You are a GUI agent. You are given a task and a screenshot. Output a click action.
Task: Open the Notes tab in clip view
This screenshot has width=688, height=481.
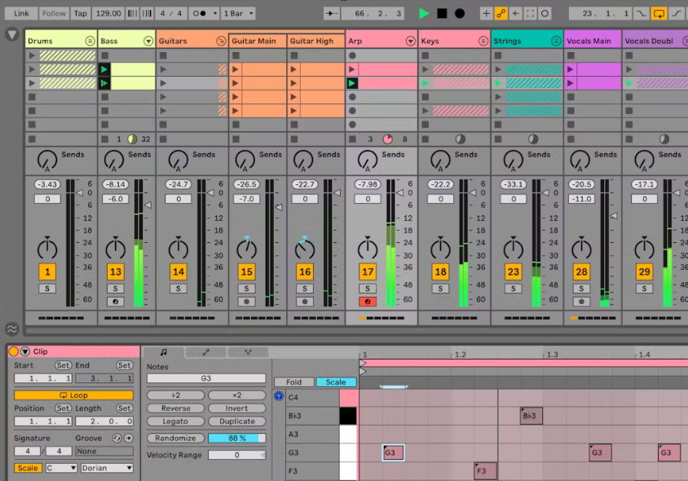point(164,352)
